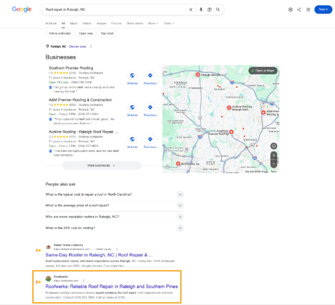335x305 pixels.
Task: Get directions to Southern Premier Roofing
Action: point(150,75)
